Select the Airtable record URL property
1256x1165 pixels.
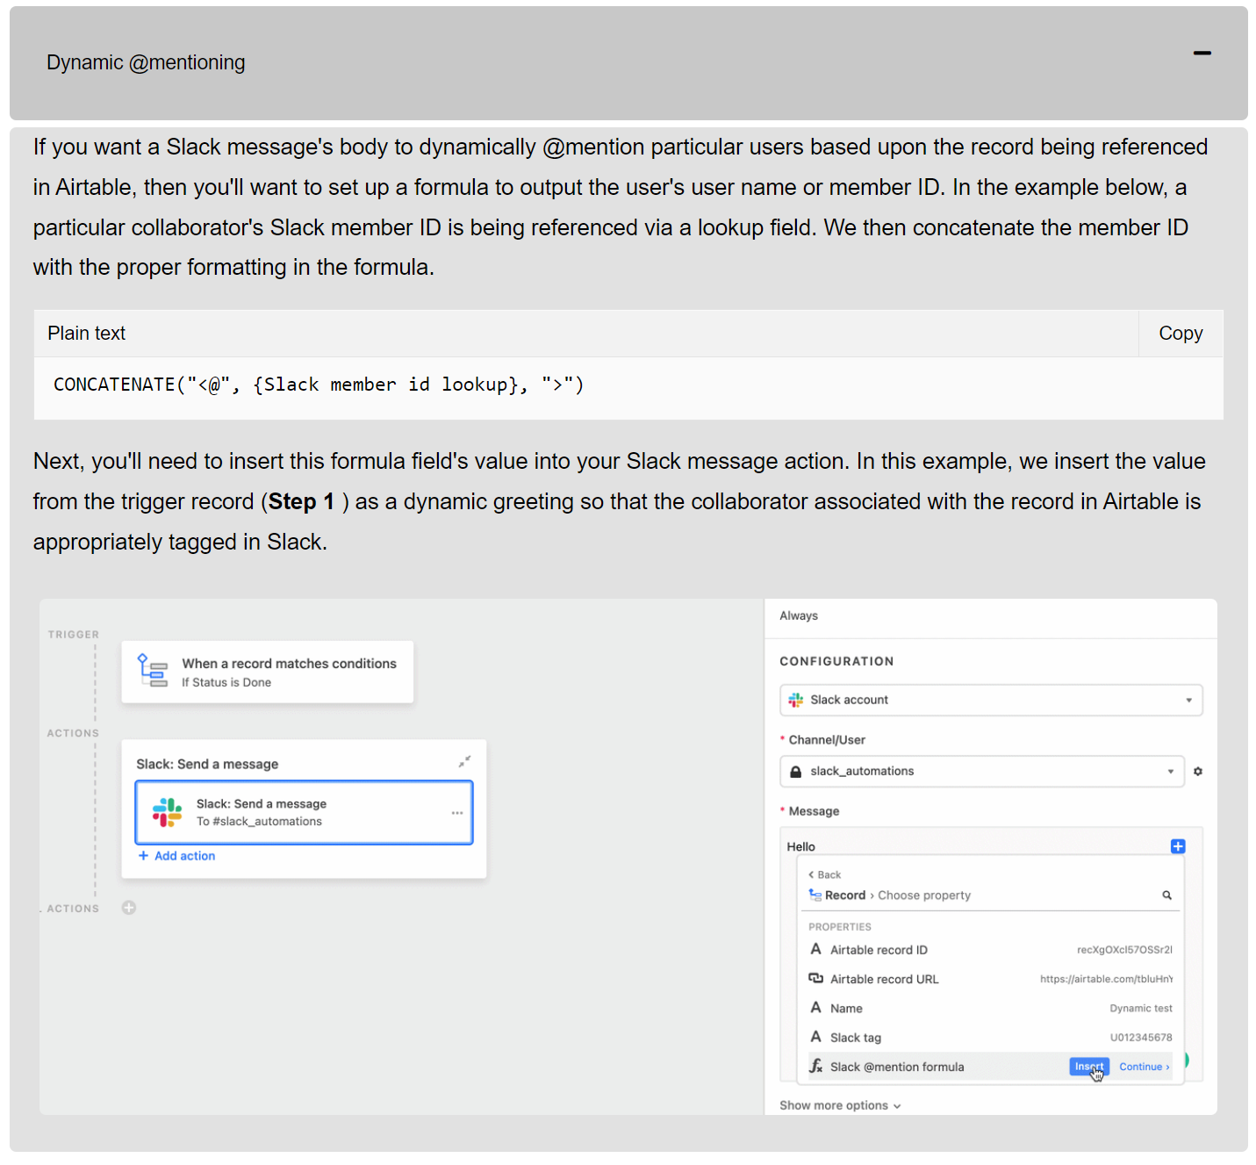coord(990,979)
